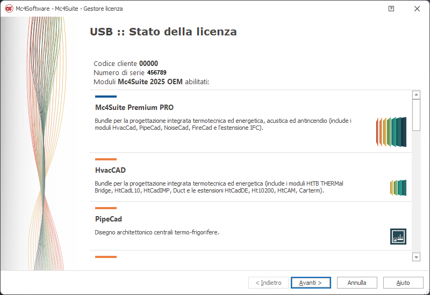The image size is (430, 295).
Task: Click the blue bar above Mc4Suite Premium PRO
Action: coord(106,97)
